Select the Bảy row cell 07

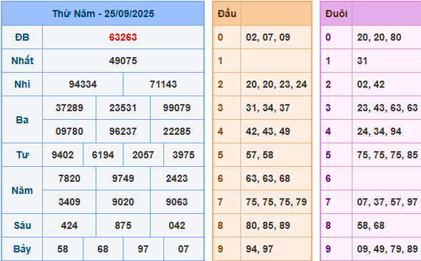pos(183,249)
